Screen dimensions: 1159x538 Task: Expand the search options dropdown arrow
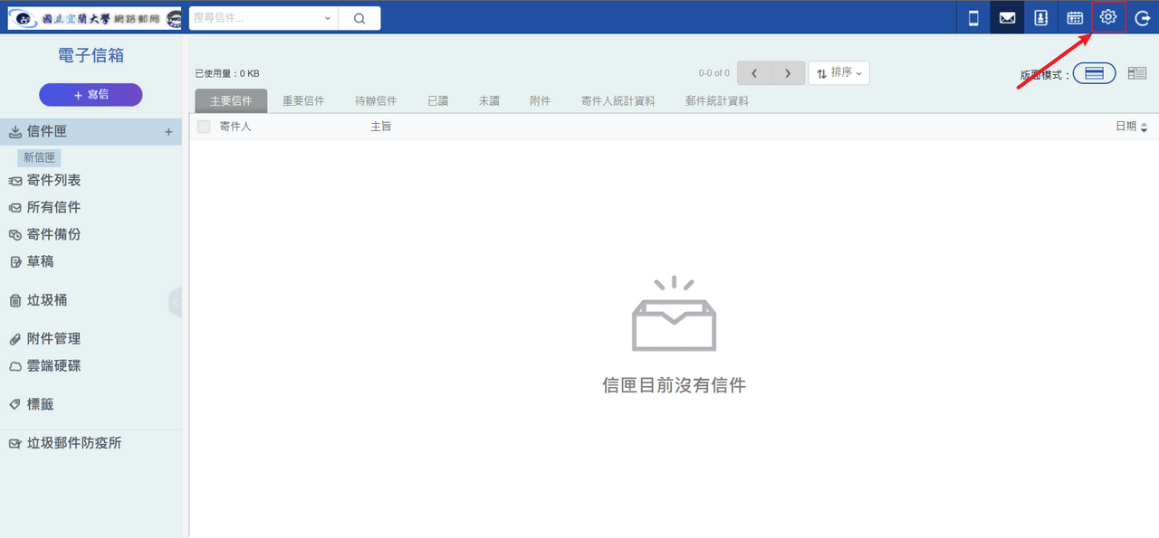328,18
